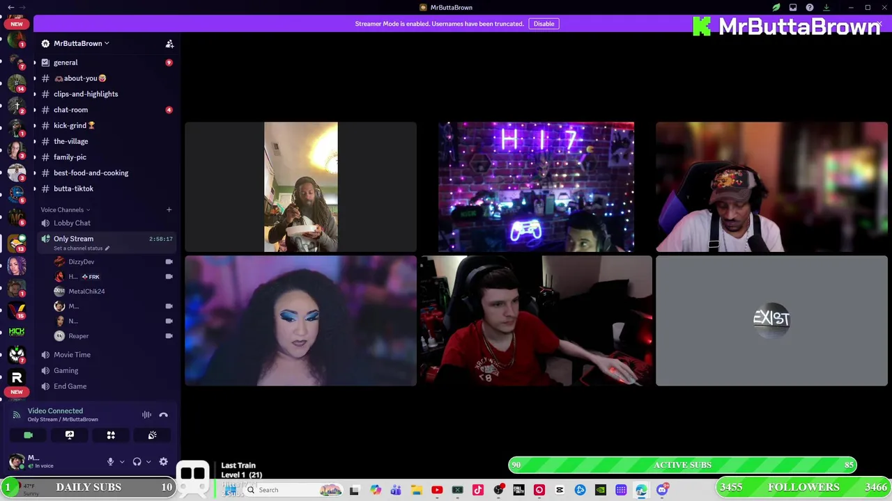Open Discord inbox icon
The height and width of the screenshot is (501, 892).
(793, 8)
